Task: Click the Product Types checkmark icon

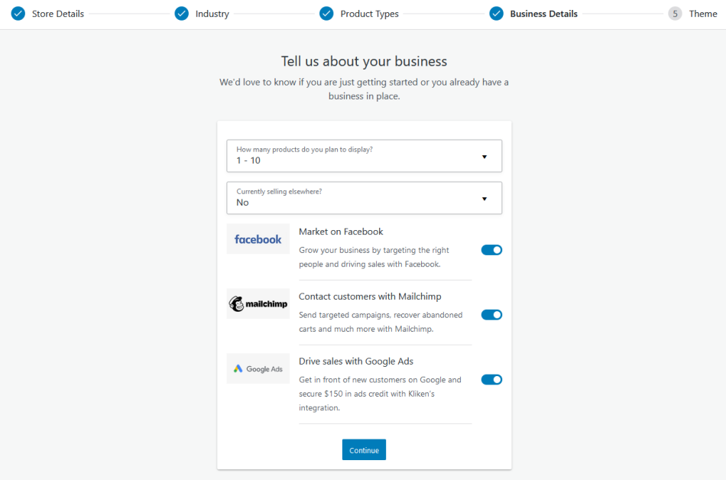Action: point(327,13)
